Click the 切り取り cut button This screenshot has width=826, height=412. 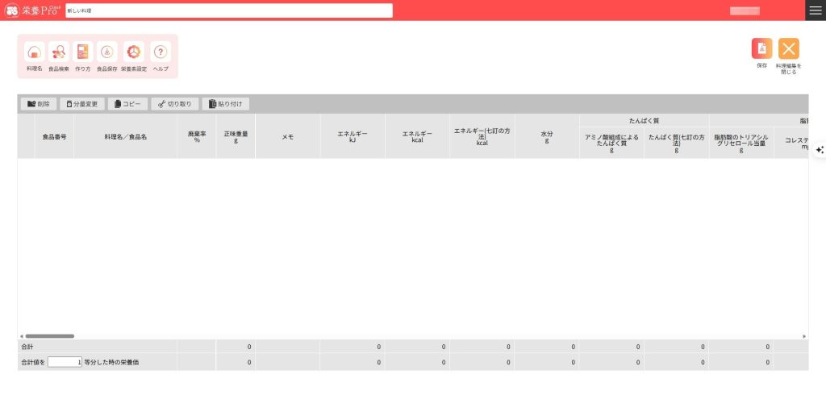pyautogui.click(x=174, y=104)
